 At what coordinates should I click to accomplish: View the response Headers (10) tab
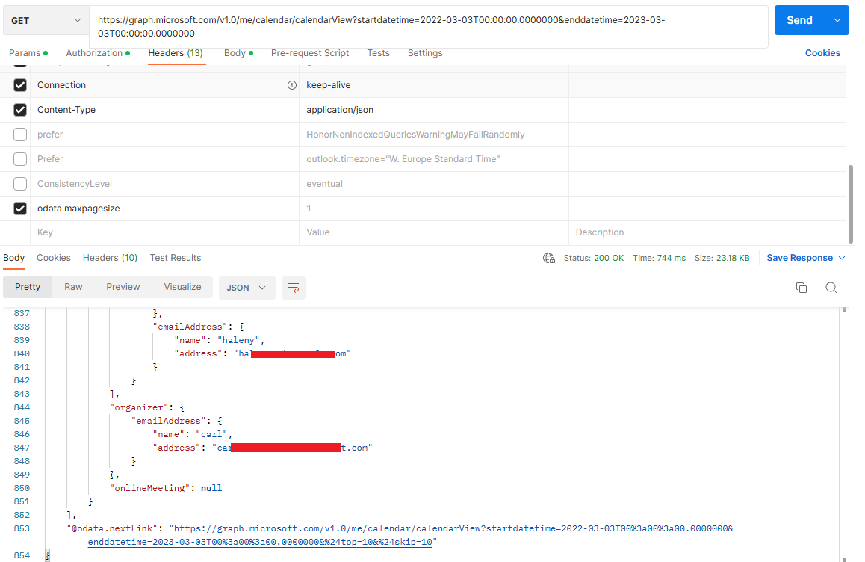click(110, 258)
